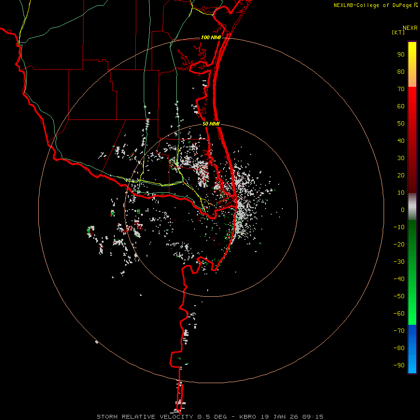Screen dimensions: 420x420
Task: Click the 60 value on the velocity scale
Action: (x=401, y=106)
